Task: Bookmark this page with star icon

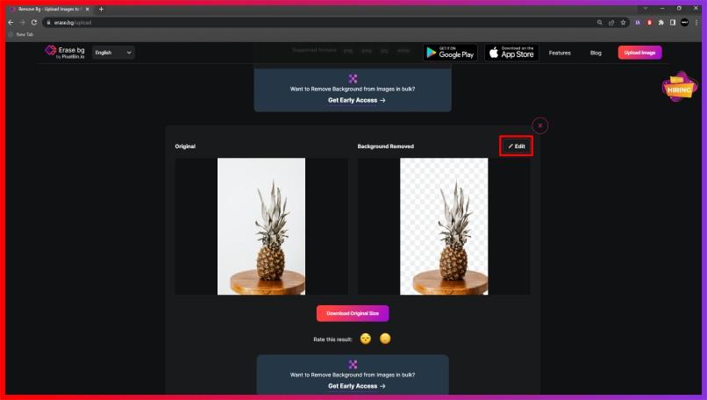Action: click(624, 22)
